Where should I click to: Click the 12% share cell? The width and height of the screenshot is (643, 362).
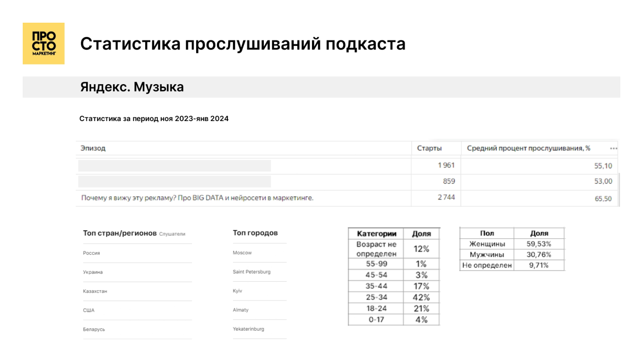421,249
